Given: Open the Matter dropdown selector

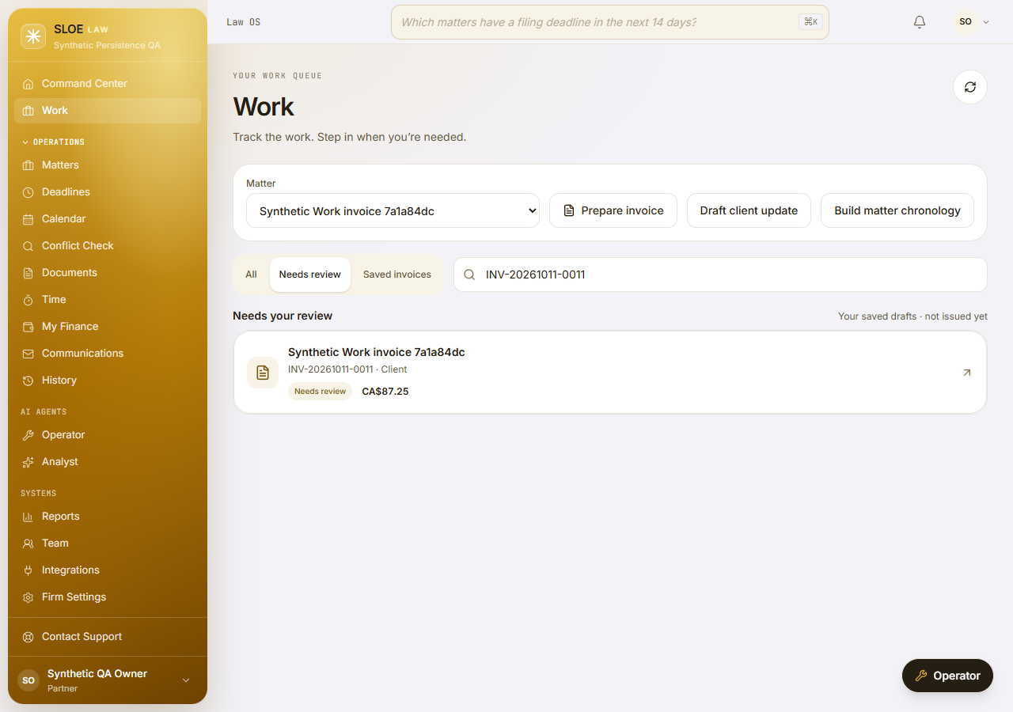Looking at the screenshot, I should coord(393,210).
